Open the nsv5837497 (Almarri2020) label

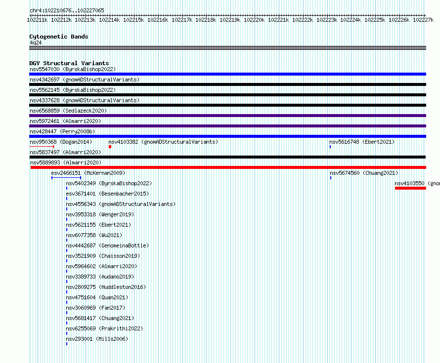65,152
